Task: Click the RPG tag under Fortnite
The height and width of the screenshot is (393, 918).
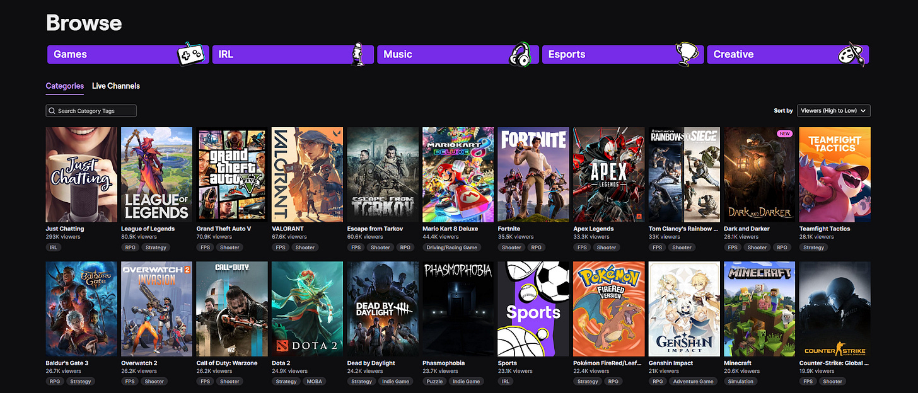Action: coord(537,248)
